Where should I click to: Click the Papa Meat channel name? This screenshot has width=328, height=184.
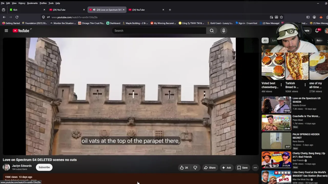(298, 120)
